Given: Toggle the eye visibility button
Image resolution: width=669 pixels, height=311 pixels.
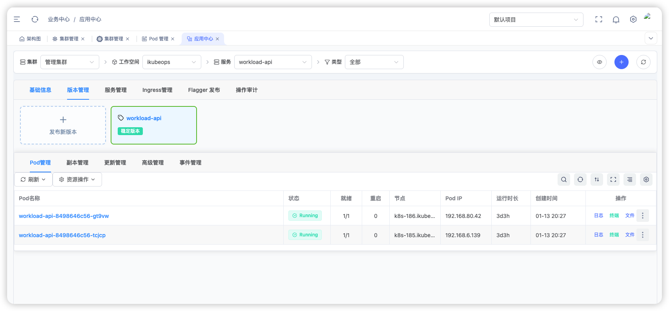Looking at the screenshot, I should [x=600, y=62].
